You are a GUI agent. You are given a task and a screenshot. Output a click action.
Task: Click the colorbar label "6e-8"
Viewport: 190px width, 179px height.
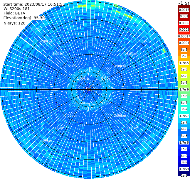(184, 129)
